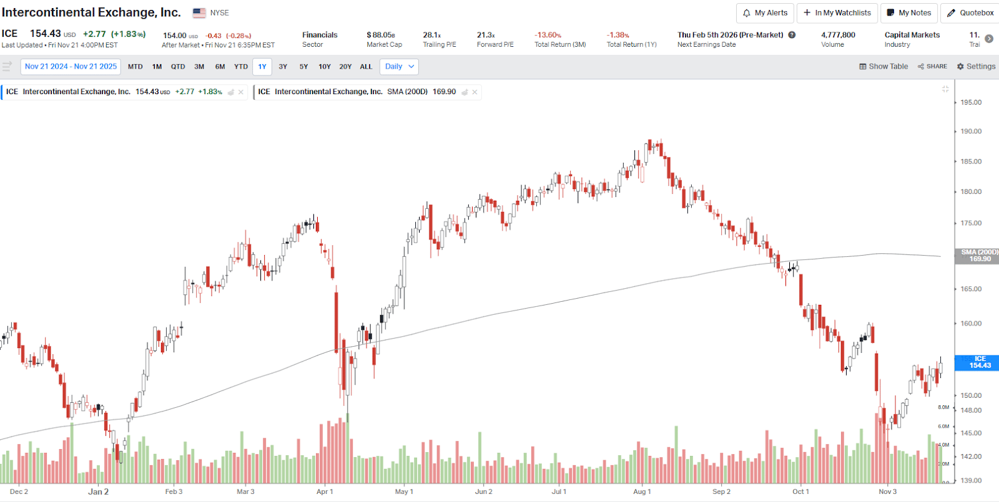This screenshot has width=999, height=502.
Task: Remove the ICE price series chip
Action: [241, 92]
